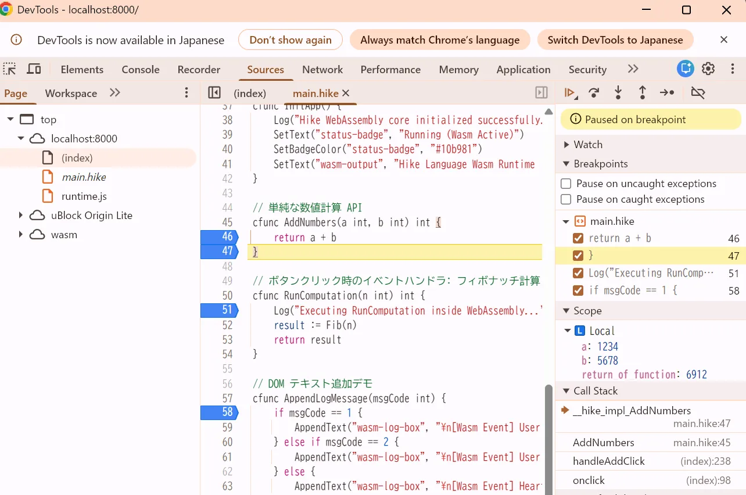Step into next function call
746x495 pixels.
point(618,92)
